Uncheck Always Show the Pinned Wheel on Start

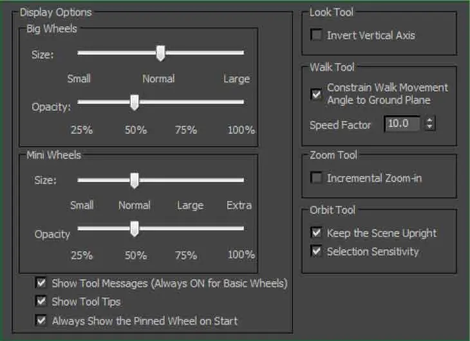tap(41, 320)
